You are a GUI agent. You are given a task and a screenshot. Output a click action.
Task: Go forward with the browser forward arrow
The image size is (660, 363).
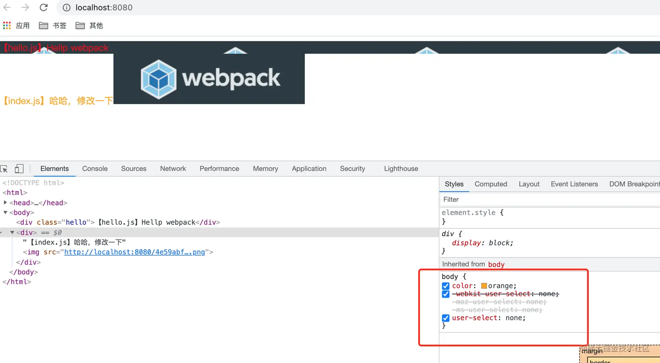click(x=25, y=7)
